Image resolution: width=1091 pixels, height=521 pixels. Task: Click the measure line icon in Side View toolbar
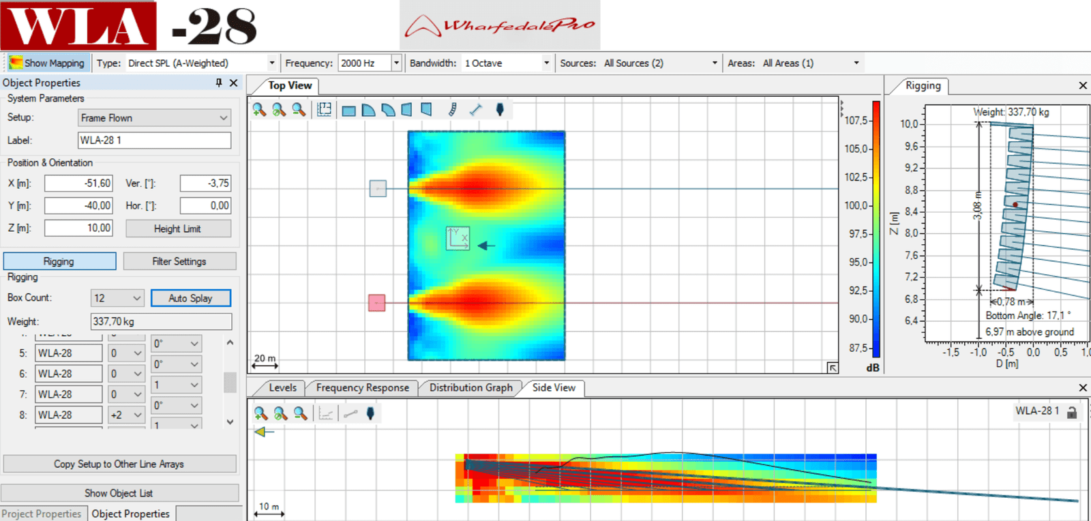pyautogui.click(x=350, y=413)
